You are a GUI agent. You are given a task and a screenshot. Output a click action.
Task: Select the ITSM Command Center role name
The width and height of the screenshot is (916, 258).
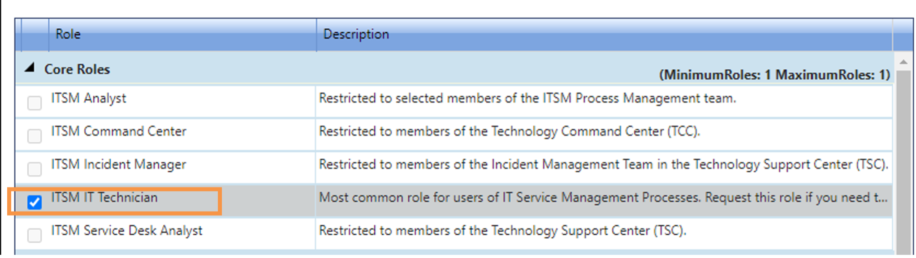[x=119, y=131]
